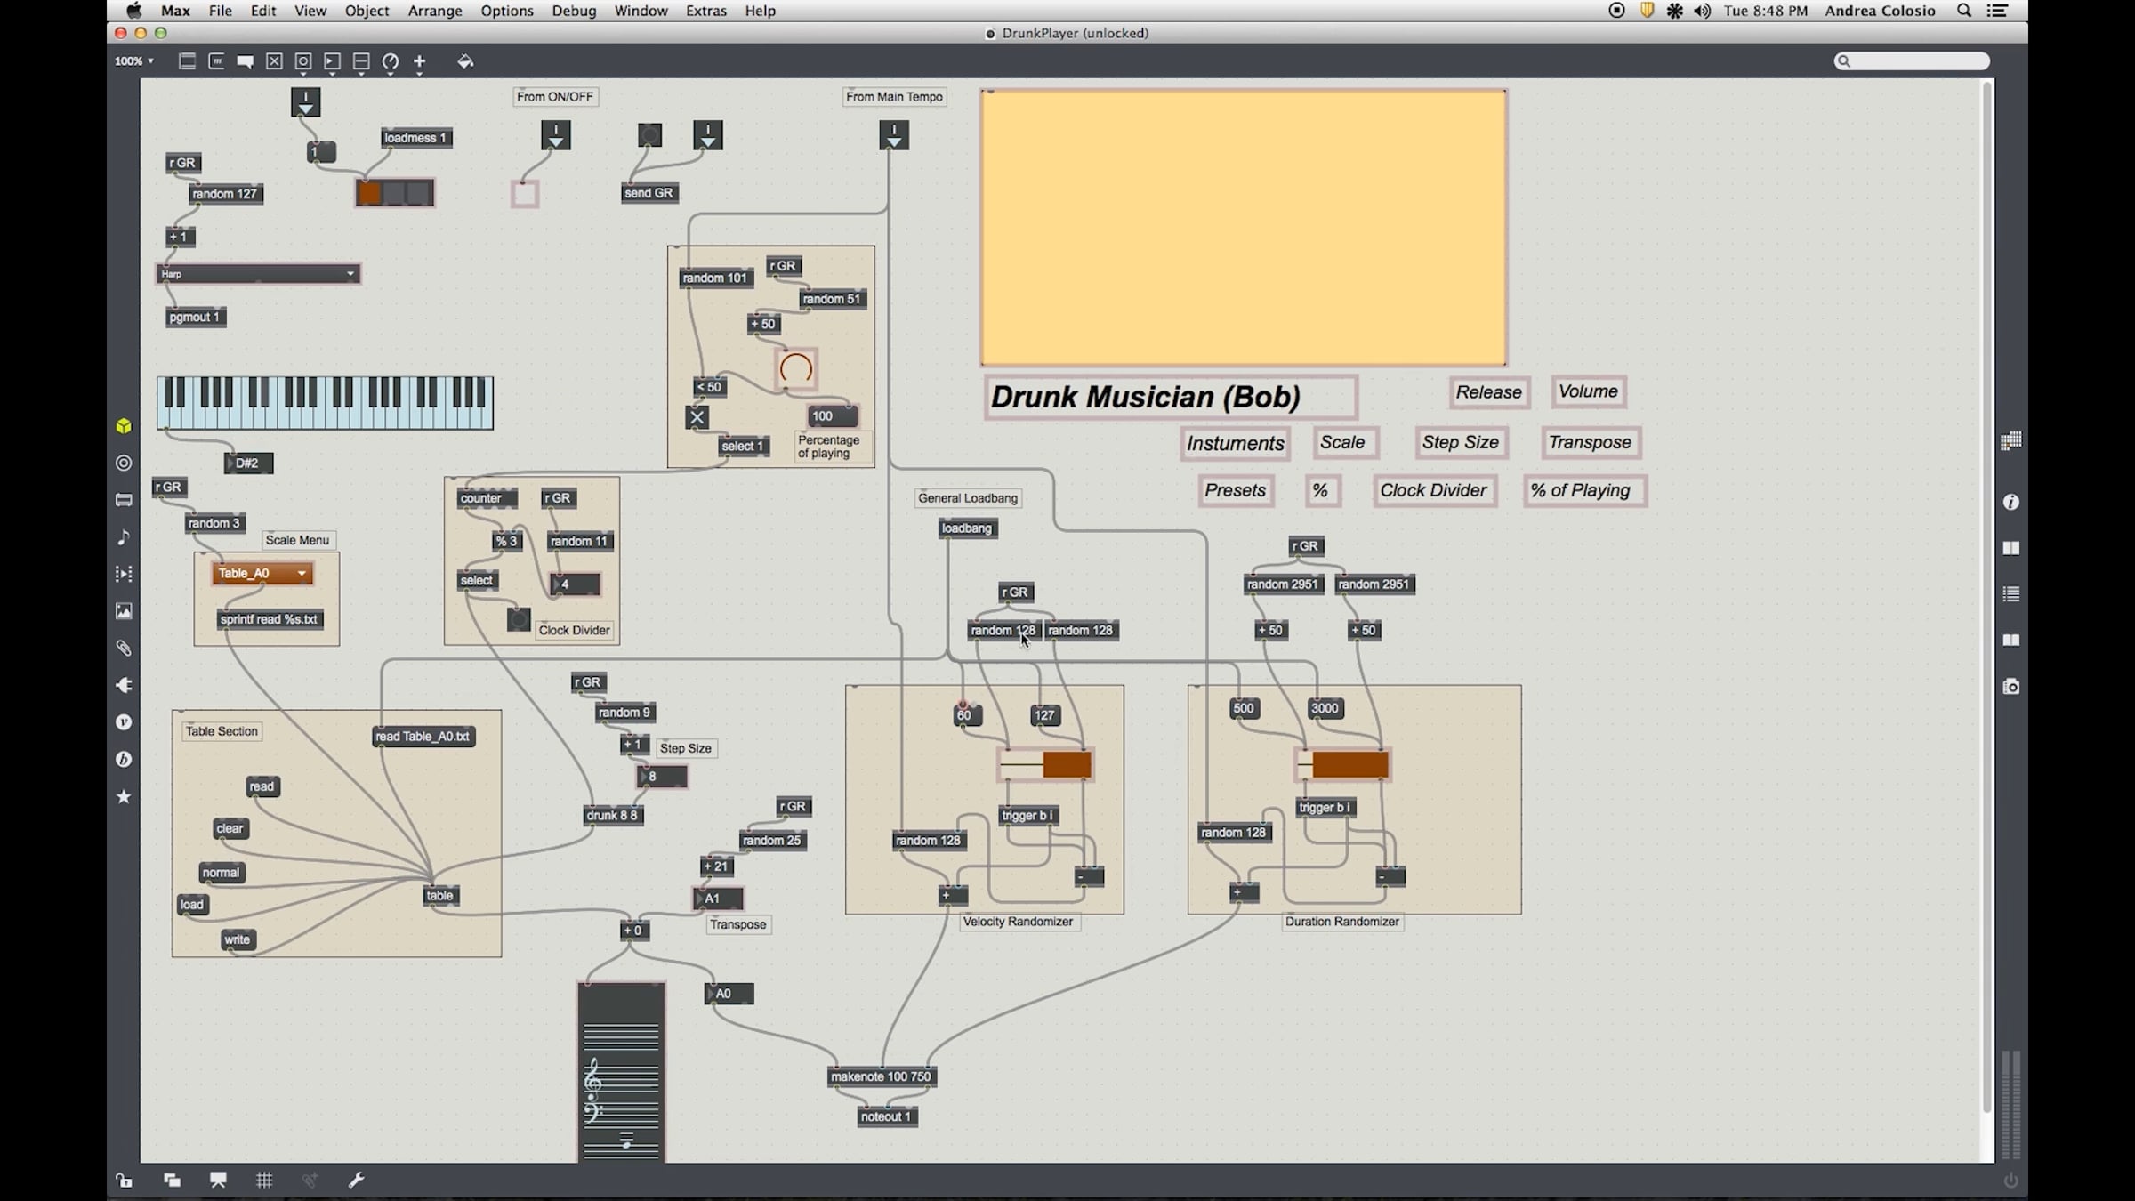The image size is (2135, 1201).
Task: Open the Arrange menu
Action: click(x=434, y=11)
